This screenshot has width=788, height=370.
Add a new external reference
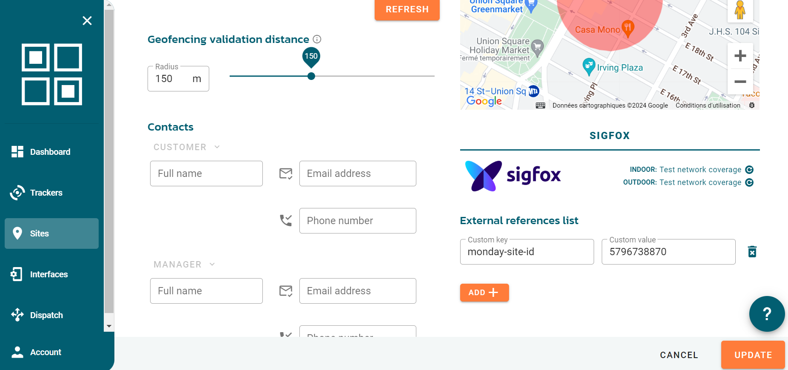point(484,293)
